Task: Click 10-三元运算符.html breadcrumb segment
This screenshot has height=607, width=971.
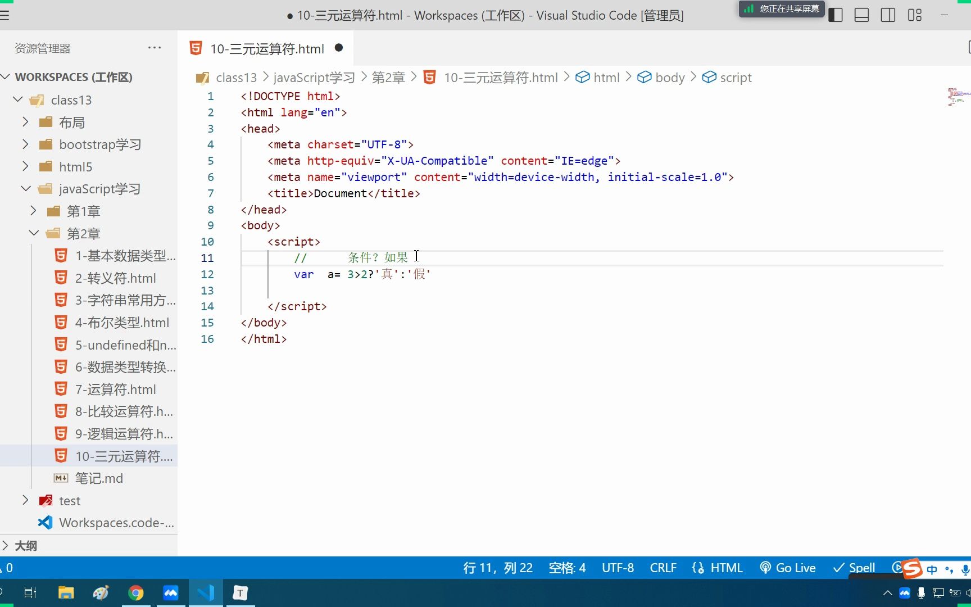Action: (x=501, y=78)
